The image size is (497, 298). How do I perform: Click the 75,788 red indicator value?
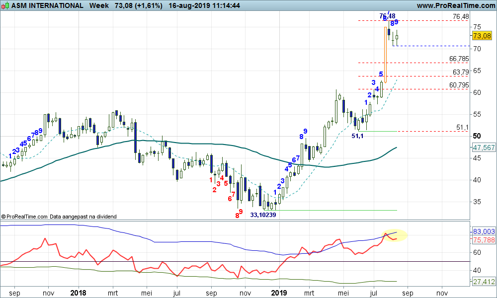click(x=484, y=240)
